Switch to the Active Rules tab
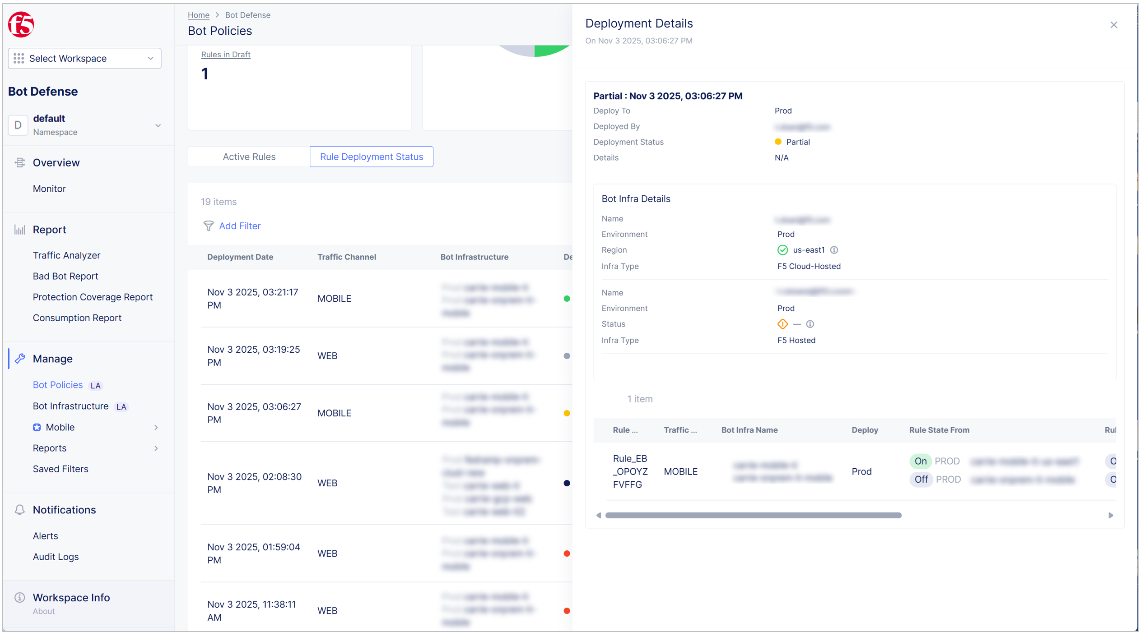Image resolution: width=1140 pixels, height=632 pixels. 249,157
